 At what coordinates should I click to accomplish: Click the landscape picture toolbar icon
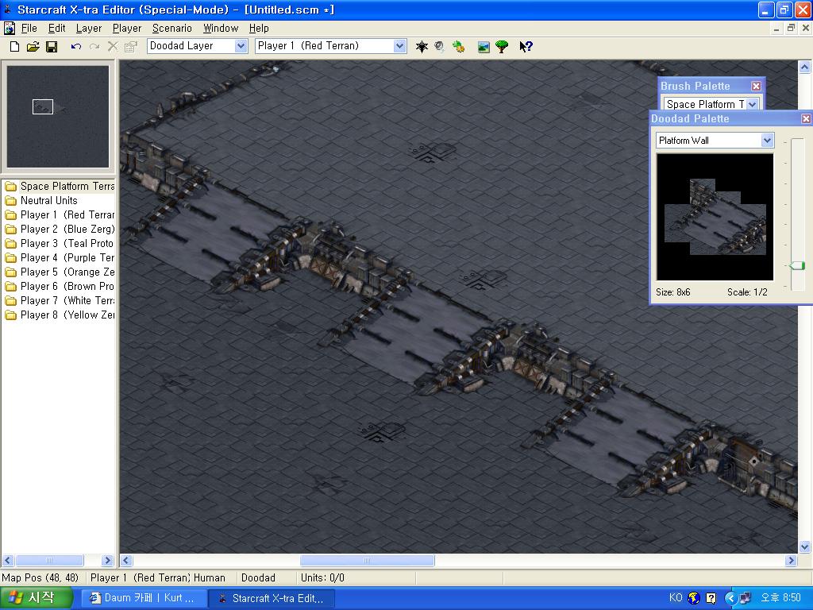(484, 47)
